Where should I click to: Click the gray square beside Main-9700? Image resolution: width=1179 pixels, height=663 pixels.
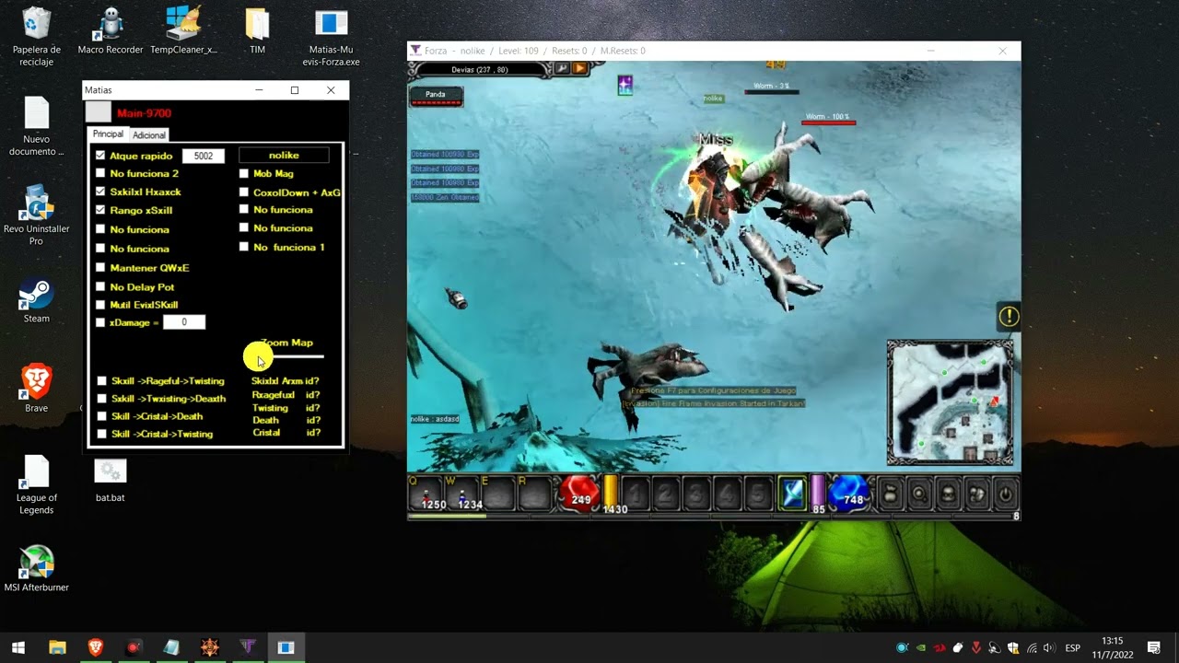pos(99,112)
